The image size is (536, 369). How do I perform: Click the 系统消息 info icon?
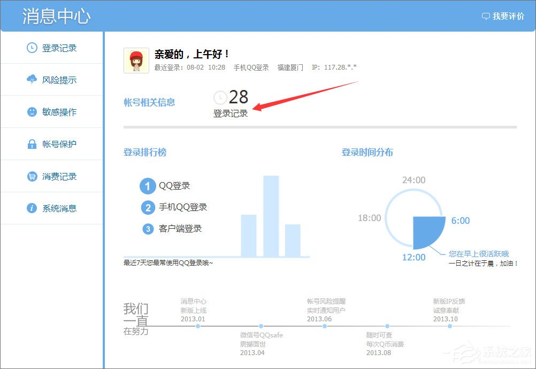(x=32, y=208)
